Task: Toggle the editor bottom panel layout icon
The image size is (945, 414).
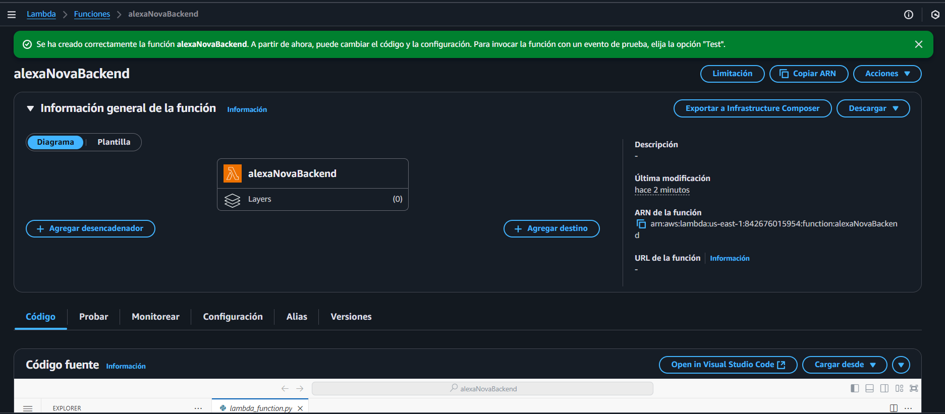Action: 869,388
